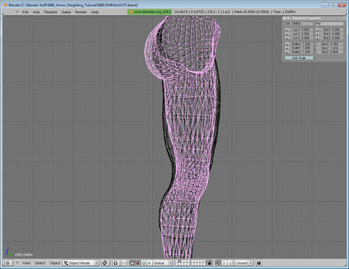Click the ScaleY value field
The height and width of the screenshot is (269, 349).
301,48
